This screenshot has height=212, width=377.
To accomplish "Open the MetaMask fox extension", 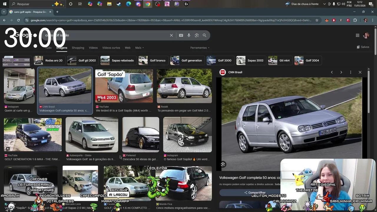I will [x=327, y=20].
